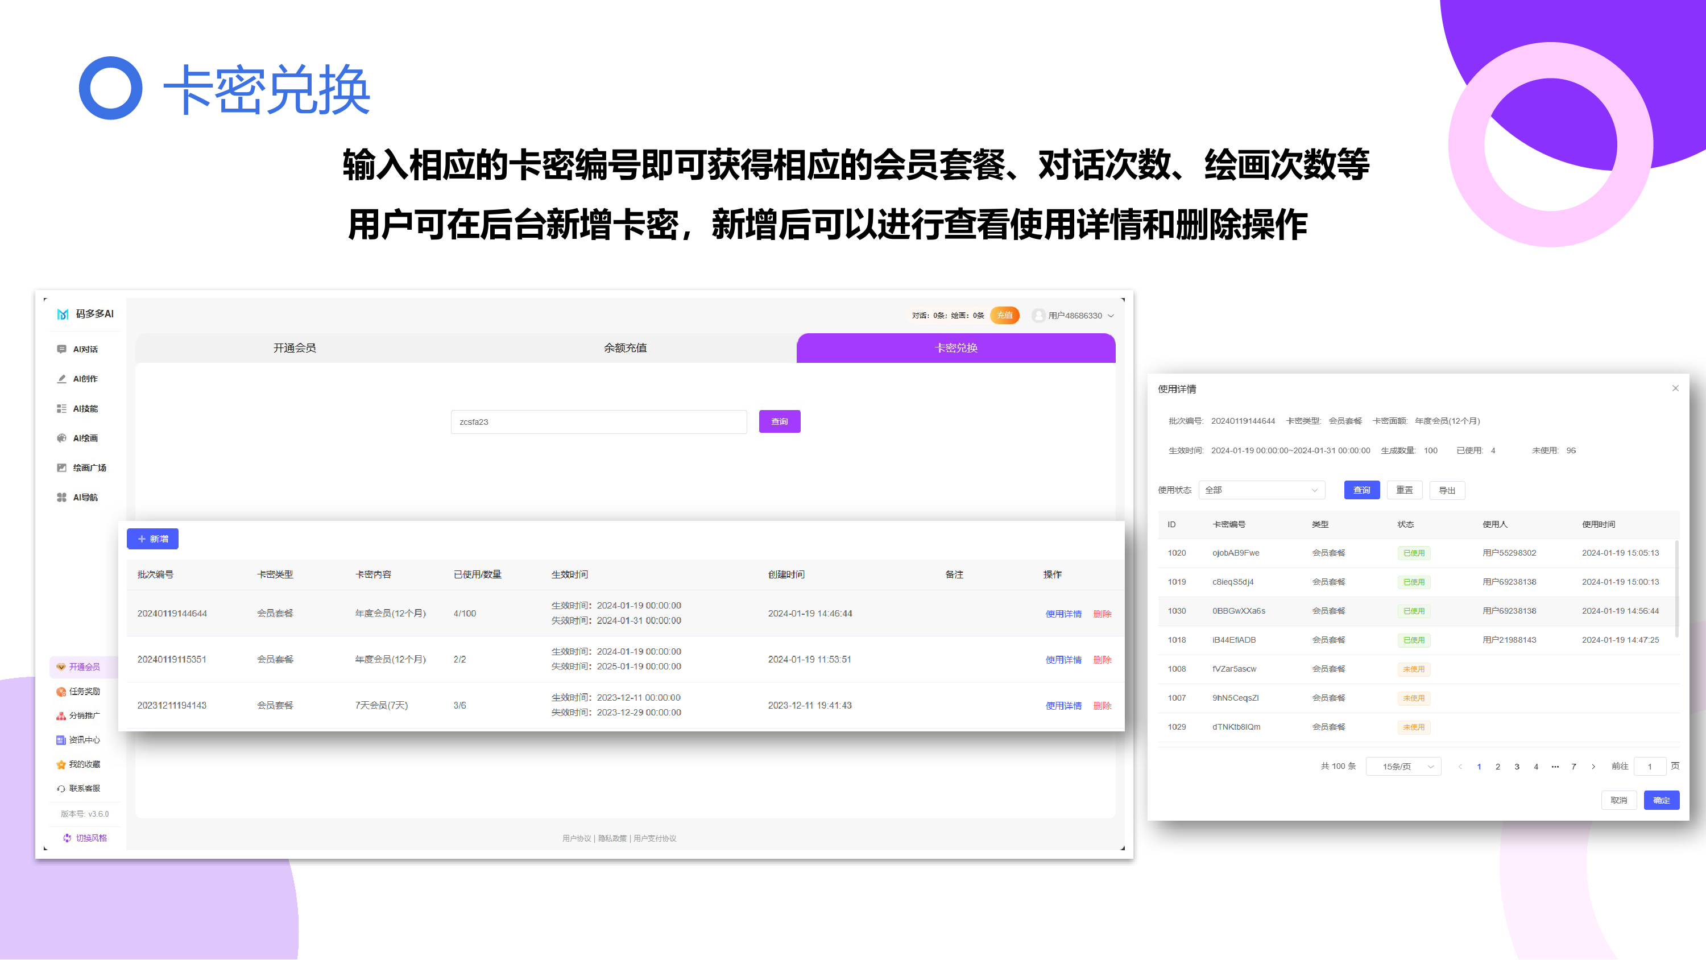Click the AI导航 grid icon
The height and width of the screenshot is (960, 1706).
[61, 498]
